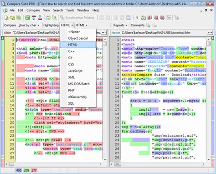
Task: Select the highlighted HTML list entry
Action: 78,45
